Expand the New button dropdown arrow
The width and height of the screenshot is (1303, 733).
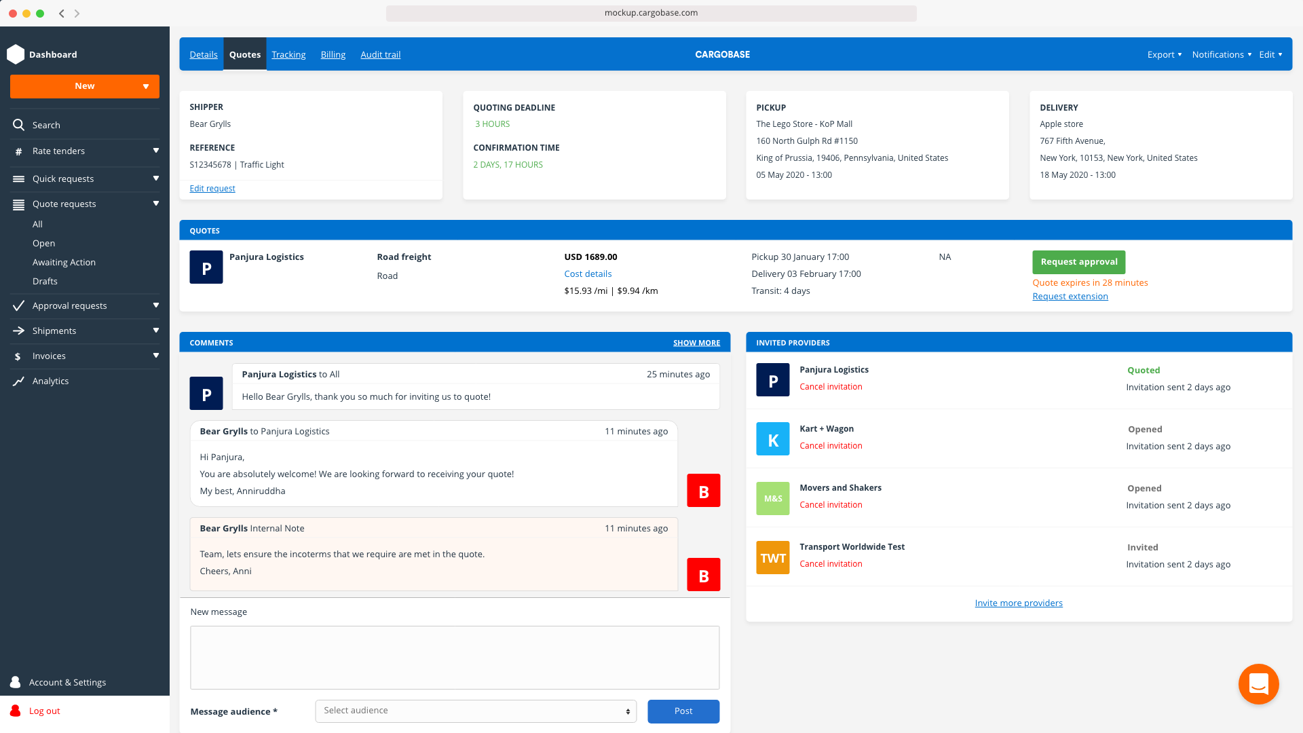tap(146, 86)
